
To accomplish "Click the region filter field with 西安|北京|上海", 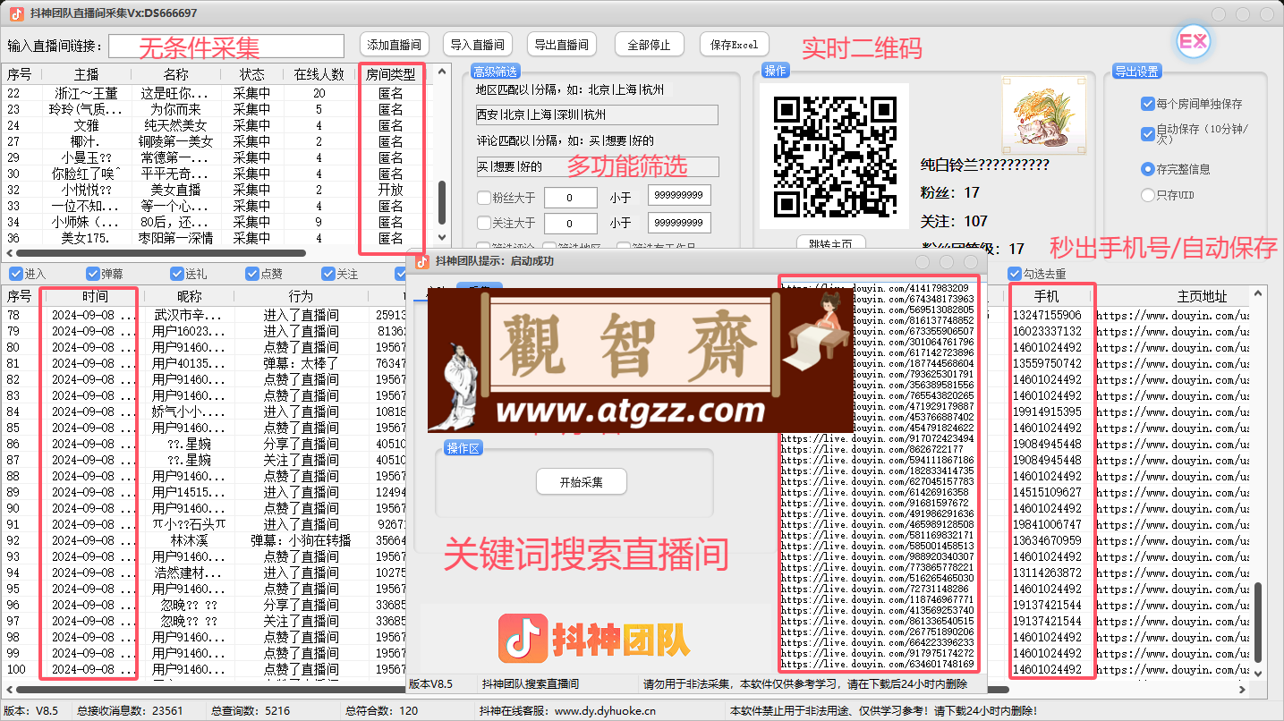I will [597, 115].
